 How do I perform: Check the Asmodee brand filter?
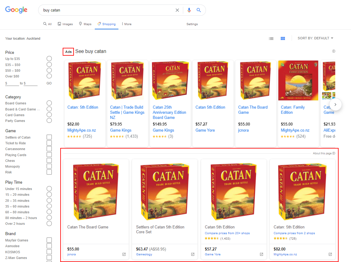point(49,246)
